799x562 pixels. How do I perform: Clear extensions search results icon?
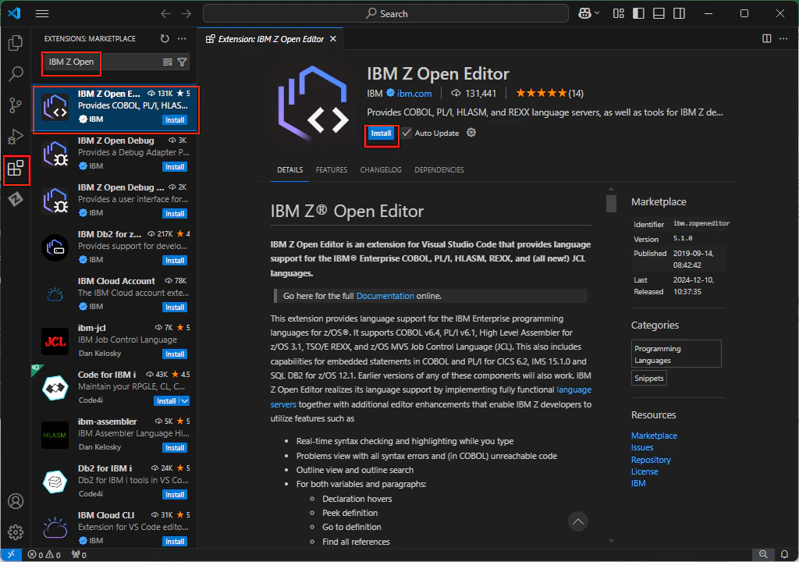point(167,62)
